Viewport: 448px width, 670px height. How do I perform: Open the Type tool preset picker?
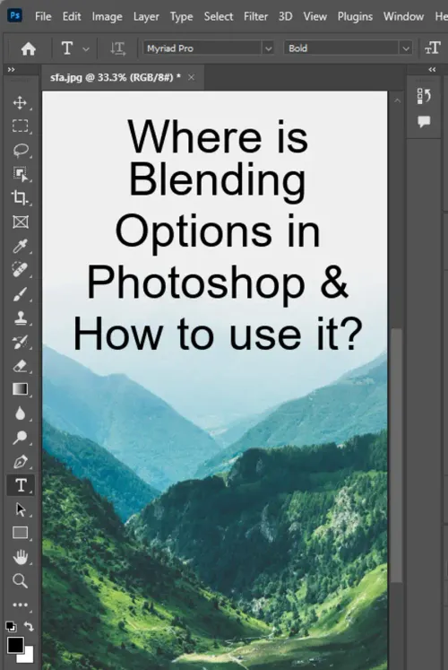coord(86,49)
